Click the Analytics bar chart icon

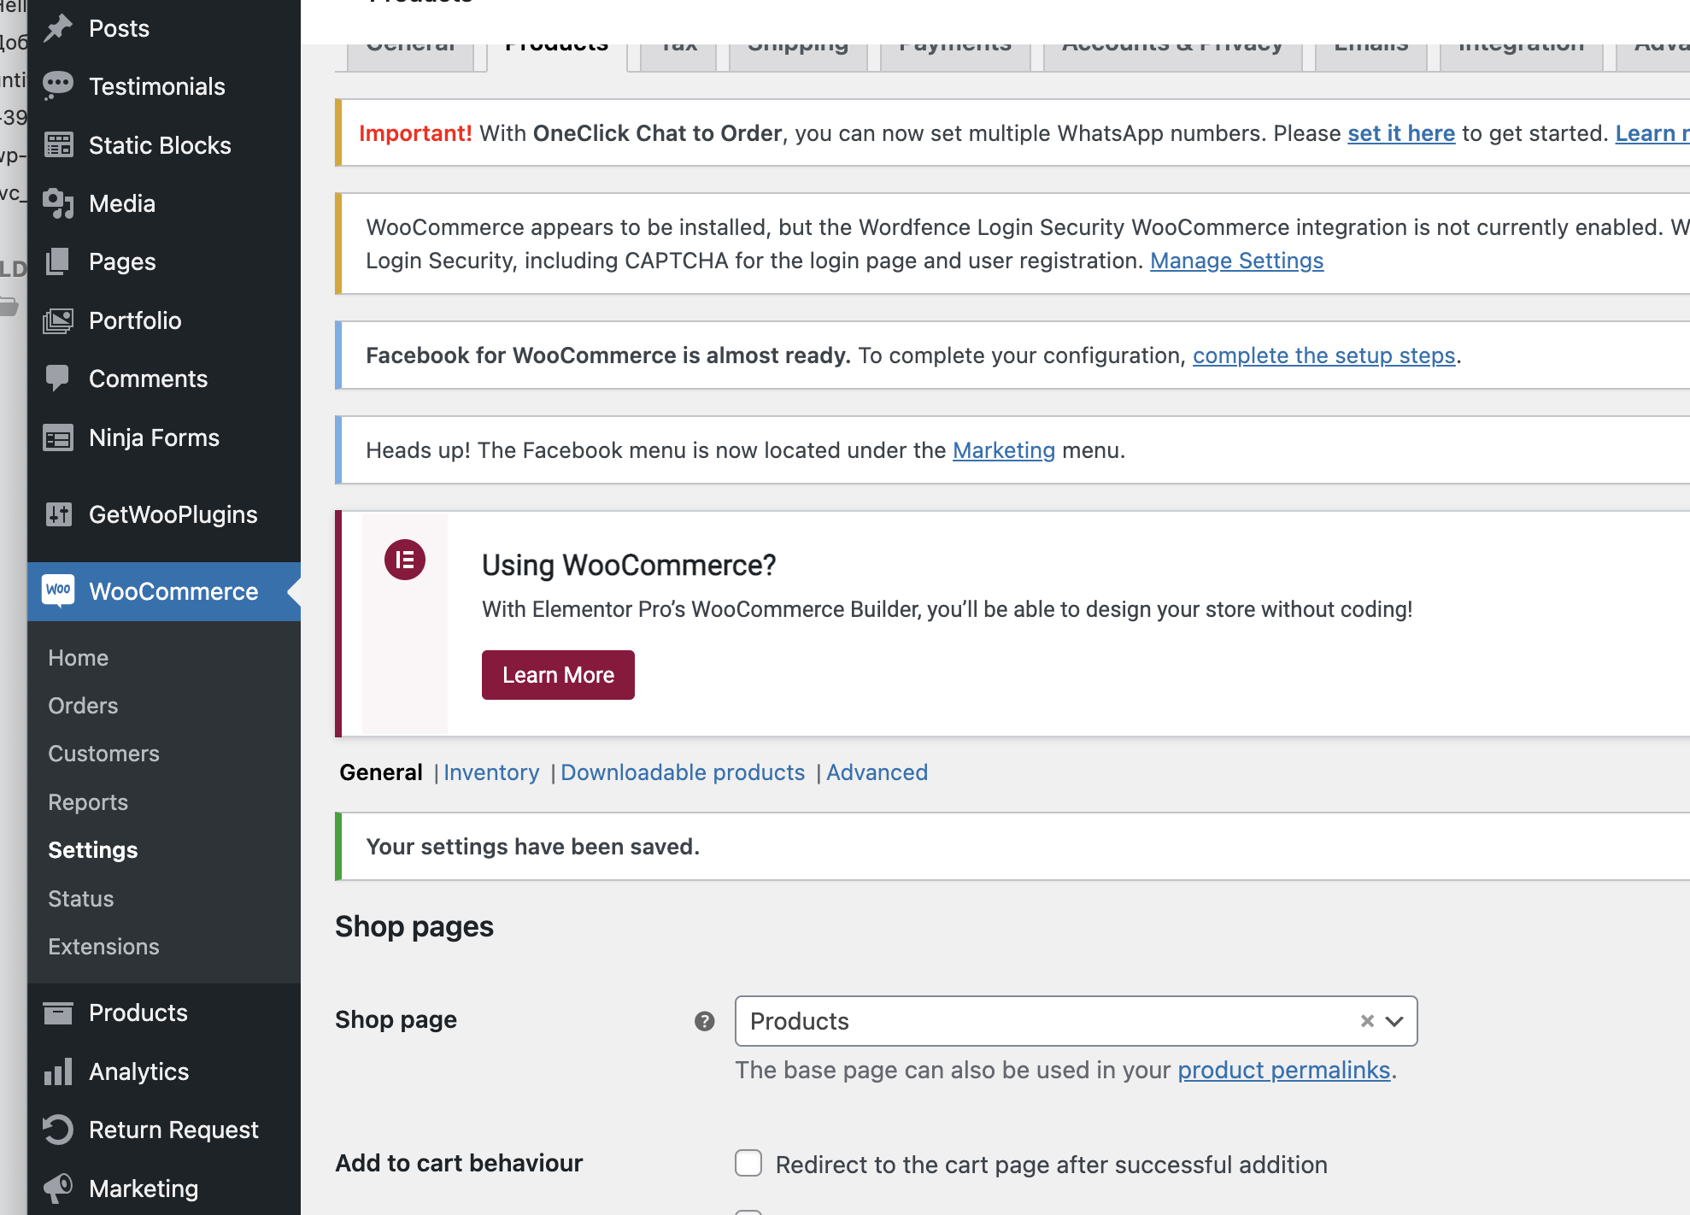tap(58, 1071)
